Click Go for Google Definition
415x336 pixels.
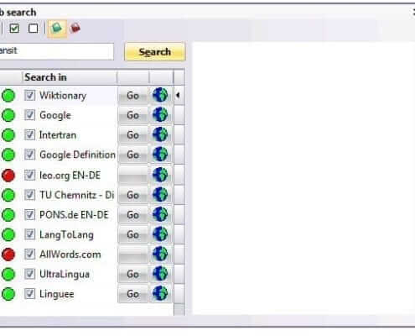click(132, 155)
